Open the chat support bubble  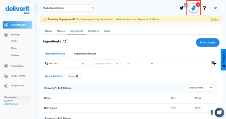pos(219,112)
